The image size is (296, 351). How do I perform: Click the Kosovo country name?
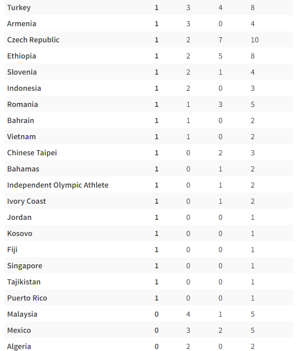[x=20, y=233]
